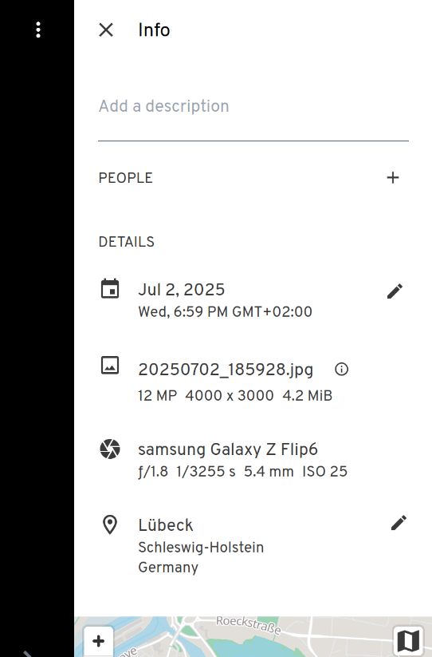Image resolution: width=432 pixels, height=657 pixels.
Task: Click the image file icon
Action: (x=110, y=366)
